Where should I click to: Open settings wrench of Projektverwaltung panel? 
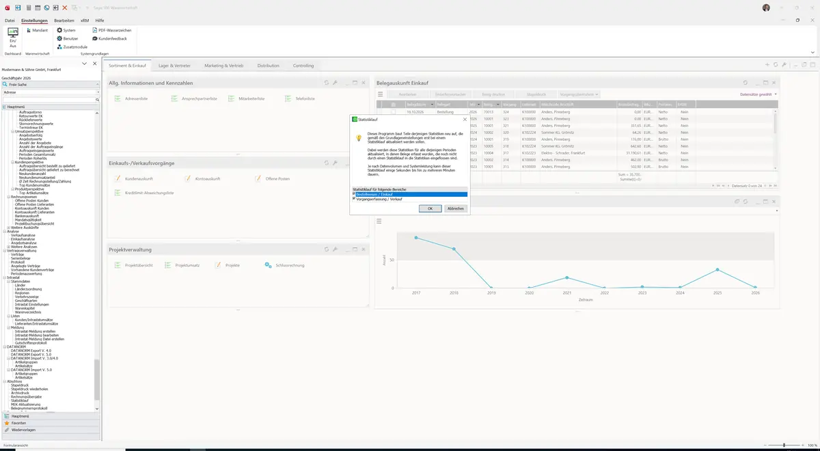(x=335, y=249)
